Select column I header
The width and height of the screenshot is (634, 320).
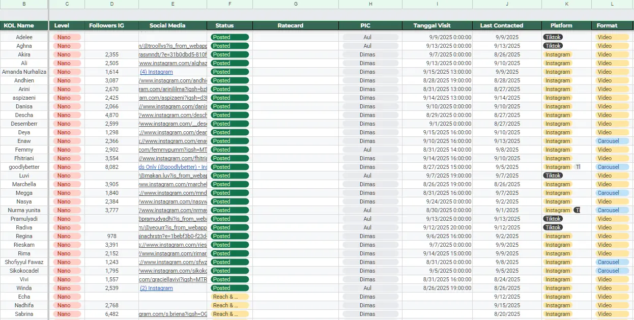[437, 4]
